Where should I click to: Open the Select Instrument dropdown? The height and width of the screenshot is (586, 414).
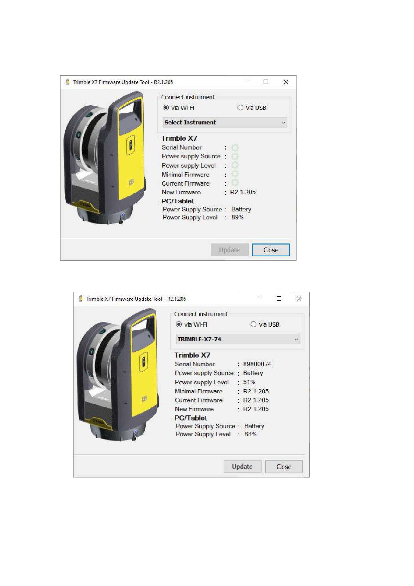click(x=225, y=122)
